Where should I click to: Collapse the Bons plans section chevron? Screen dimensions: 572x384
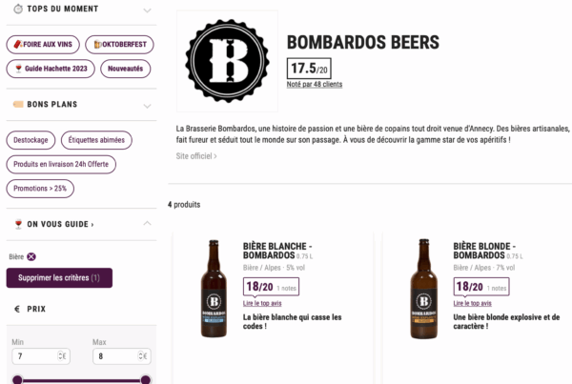tap(147, 104)
